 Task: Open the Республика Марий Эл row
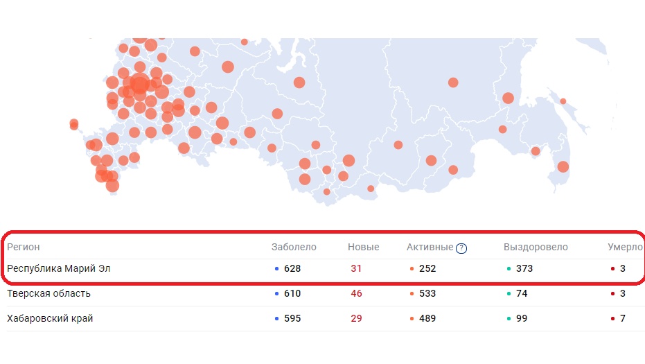[59, 269]
